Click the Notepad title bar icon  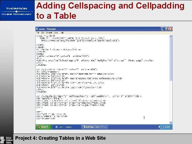(x=37, y=29)
